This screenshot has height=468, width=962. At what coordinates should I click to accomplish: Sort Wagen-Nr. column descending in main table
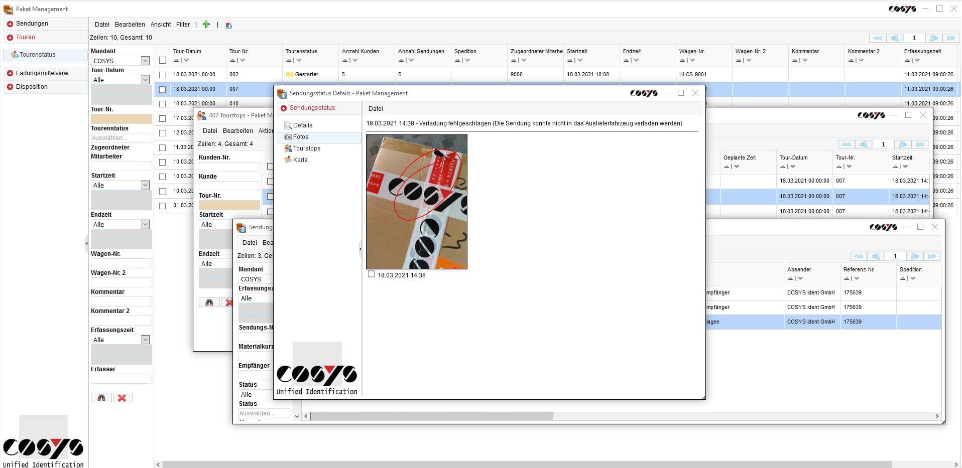click(692, 60)
